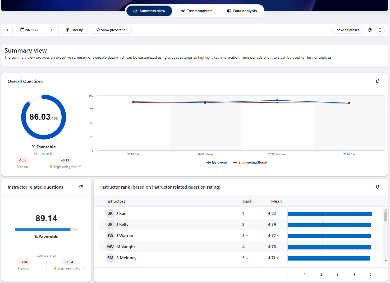Click the Mean column header

[276, 201]
